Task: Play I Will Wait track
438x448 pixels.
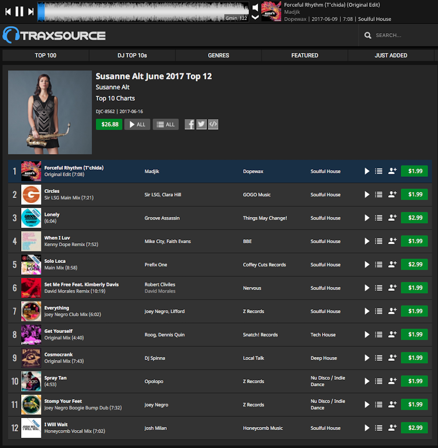Action: tap(367, 428)
